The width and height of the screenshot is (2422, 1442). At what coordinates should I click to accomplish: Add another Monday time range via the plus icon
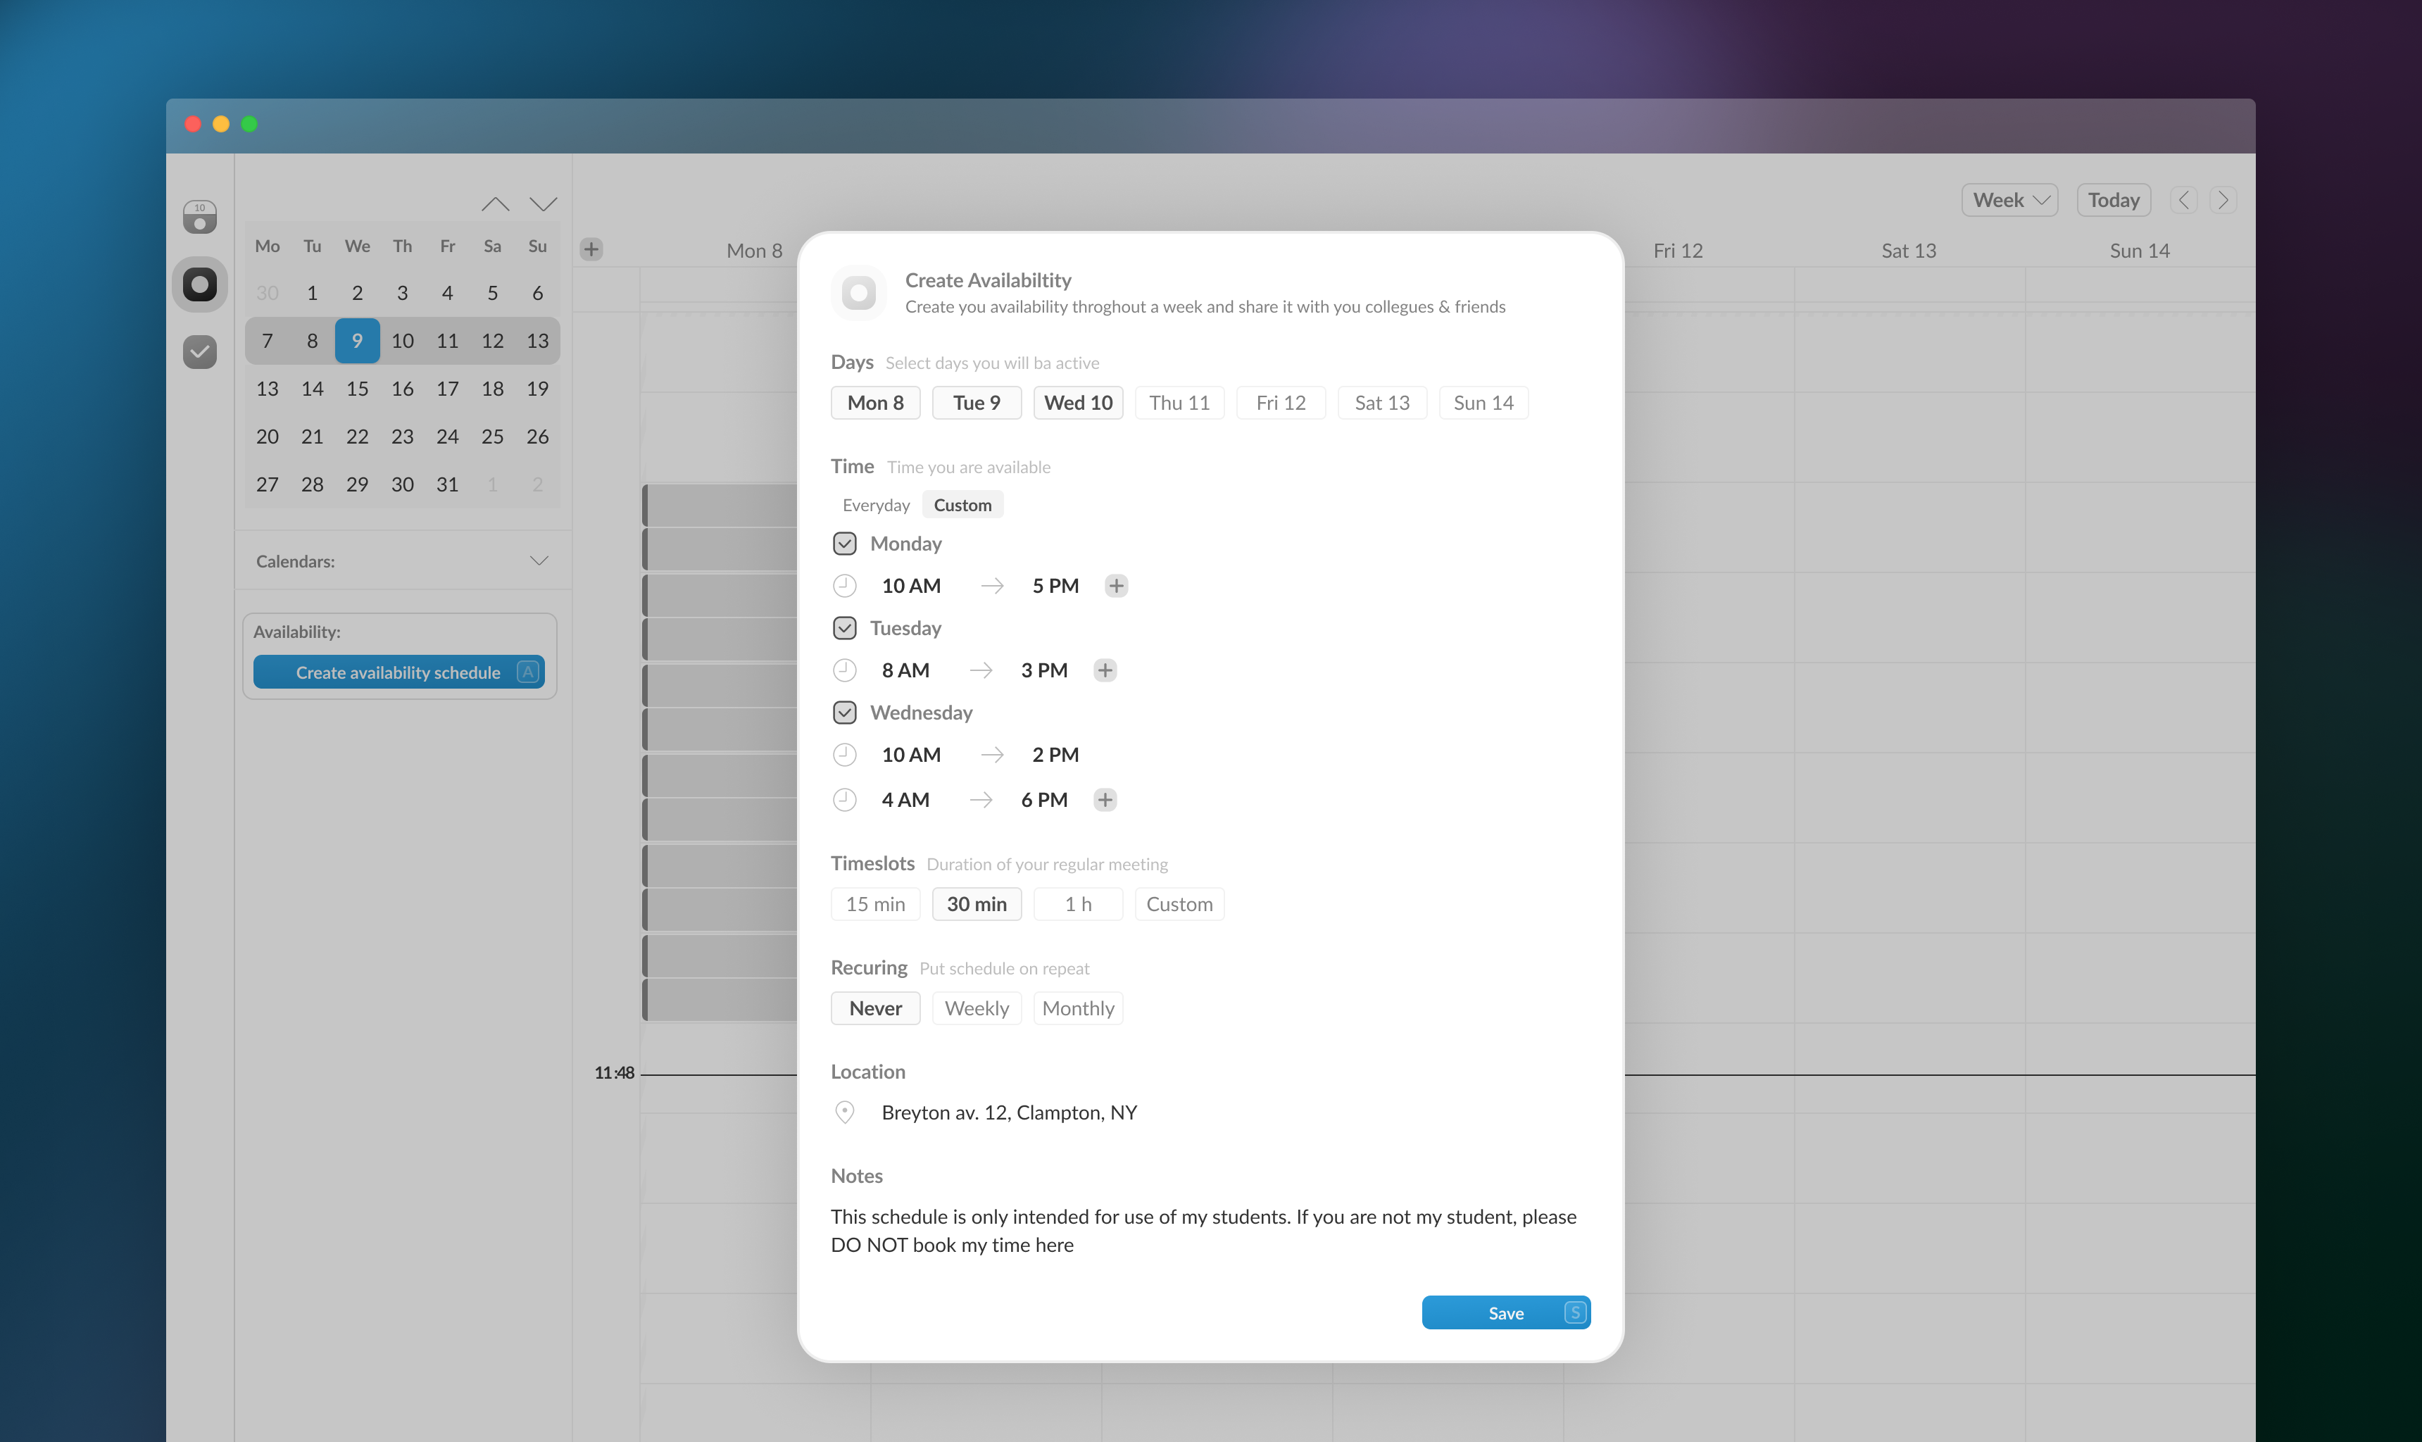pos(1115,585)
